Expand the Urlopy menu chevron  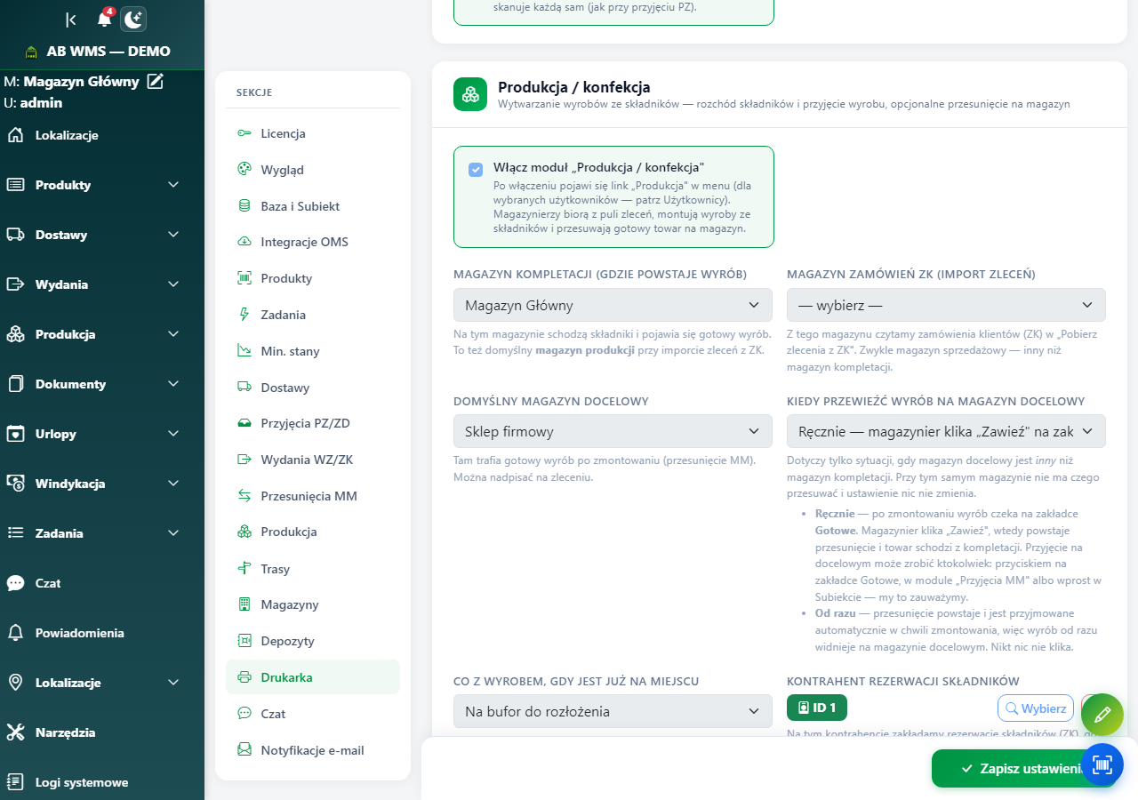point(173,434)
